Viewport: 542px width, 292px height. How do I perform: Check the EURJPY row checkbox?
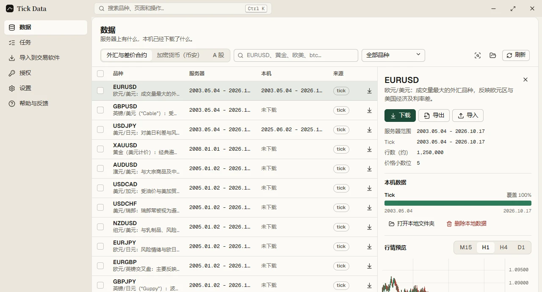point(100,246)
